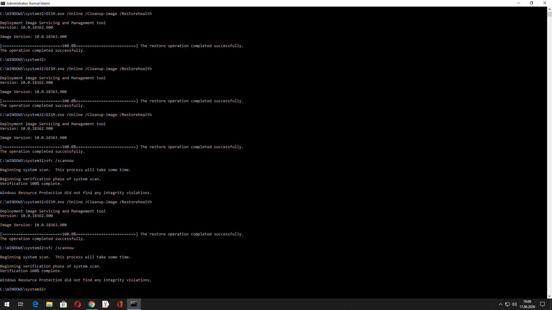Open Yandex Browser from the taskbar
Image resolution: width=552 pixels, height=310 pixels.
point(106,304)
